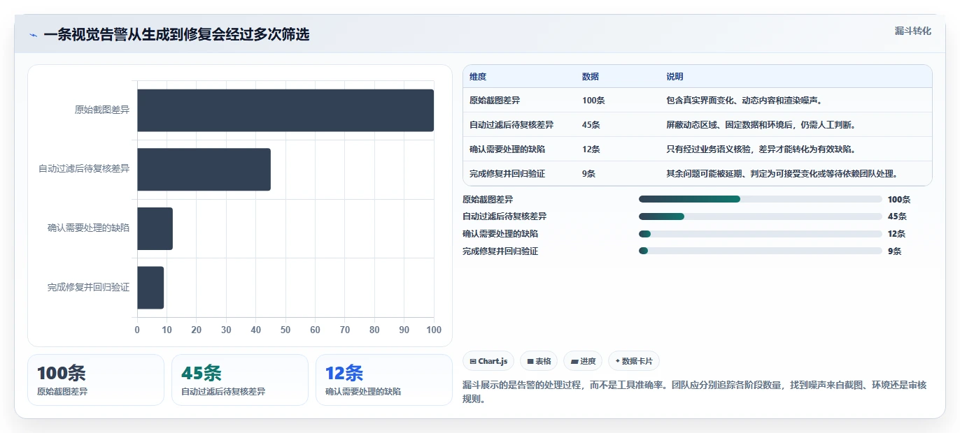Click the 数据 table column header
This screenshot has height=433, width=960.
point(591,77)
